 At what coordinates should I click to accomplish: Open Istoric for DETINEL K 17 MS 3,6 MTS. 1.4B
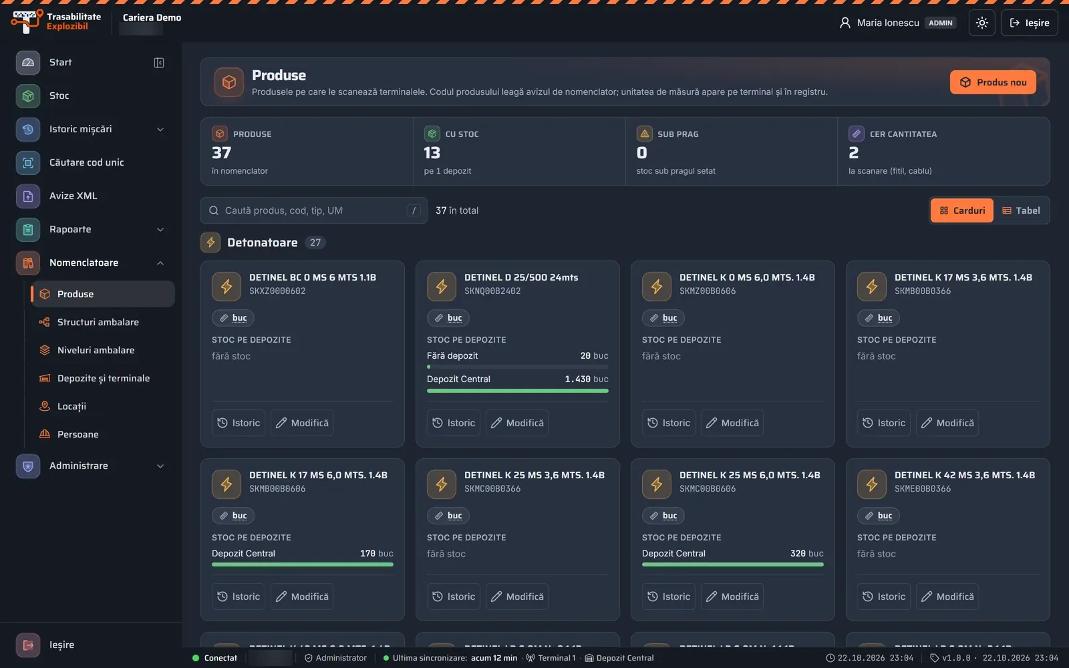[x=884, y=423]
